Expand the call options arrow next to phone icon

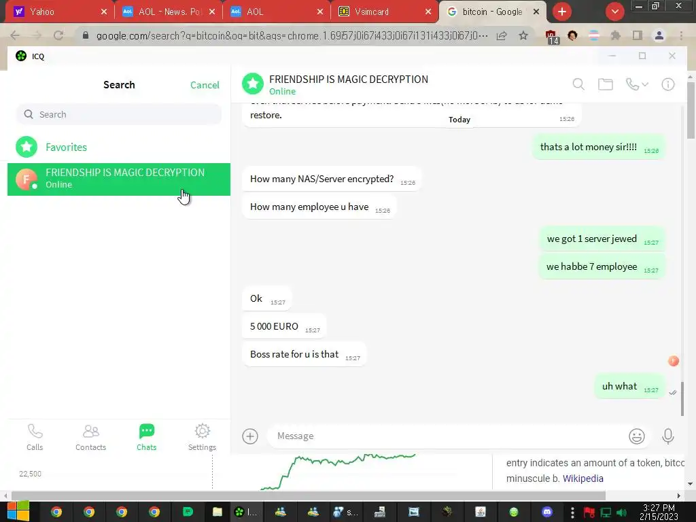[645, 84]
